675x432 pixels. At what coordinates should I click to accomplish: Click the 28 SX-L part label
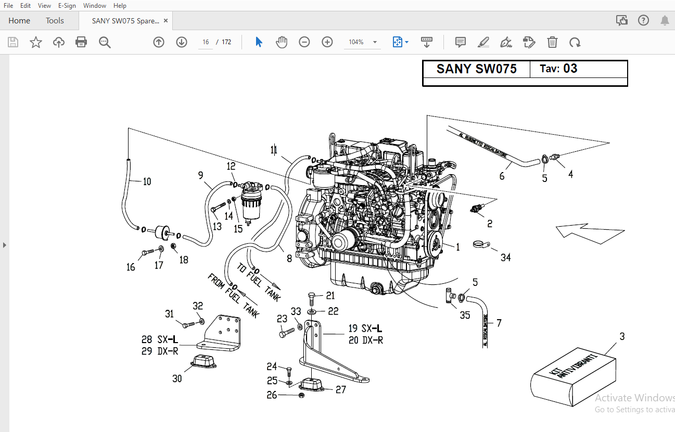click(160, 339)
